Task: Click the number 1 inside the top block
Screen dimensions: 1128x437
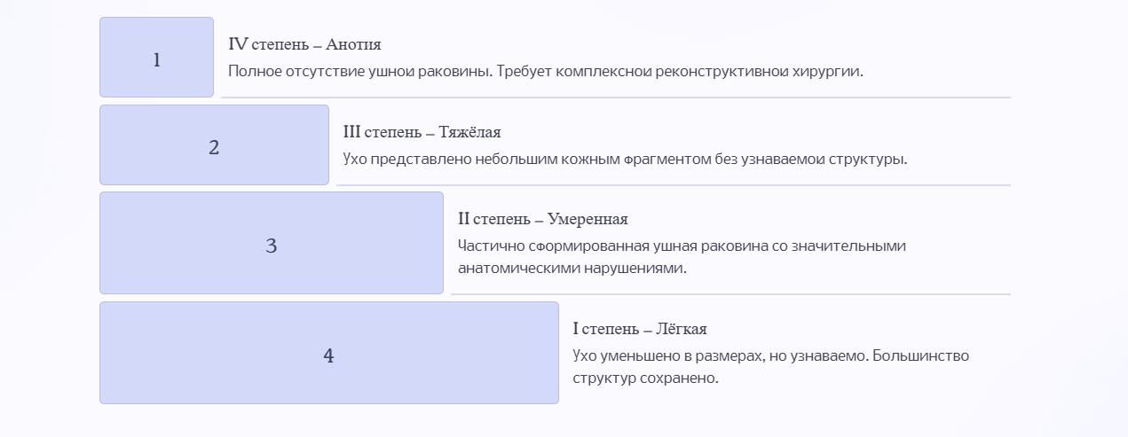Action: 157,60
